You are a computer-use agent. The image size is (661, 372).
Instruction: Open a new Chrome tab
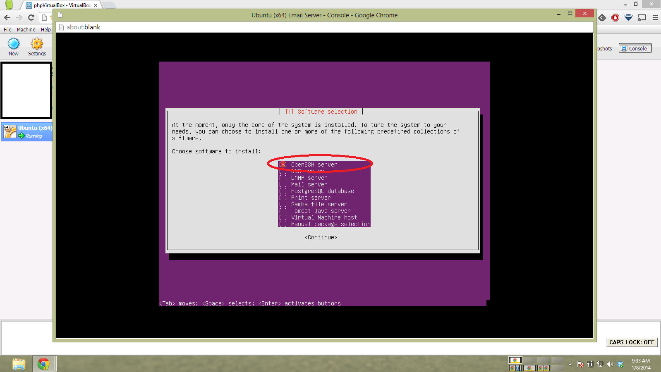click(109, 5)
